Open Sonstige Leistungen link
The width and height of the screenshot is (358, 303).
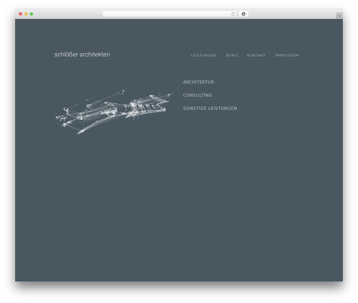point(210,108)
